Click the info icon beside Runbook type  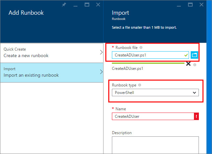(x=140, y=85)
